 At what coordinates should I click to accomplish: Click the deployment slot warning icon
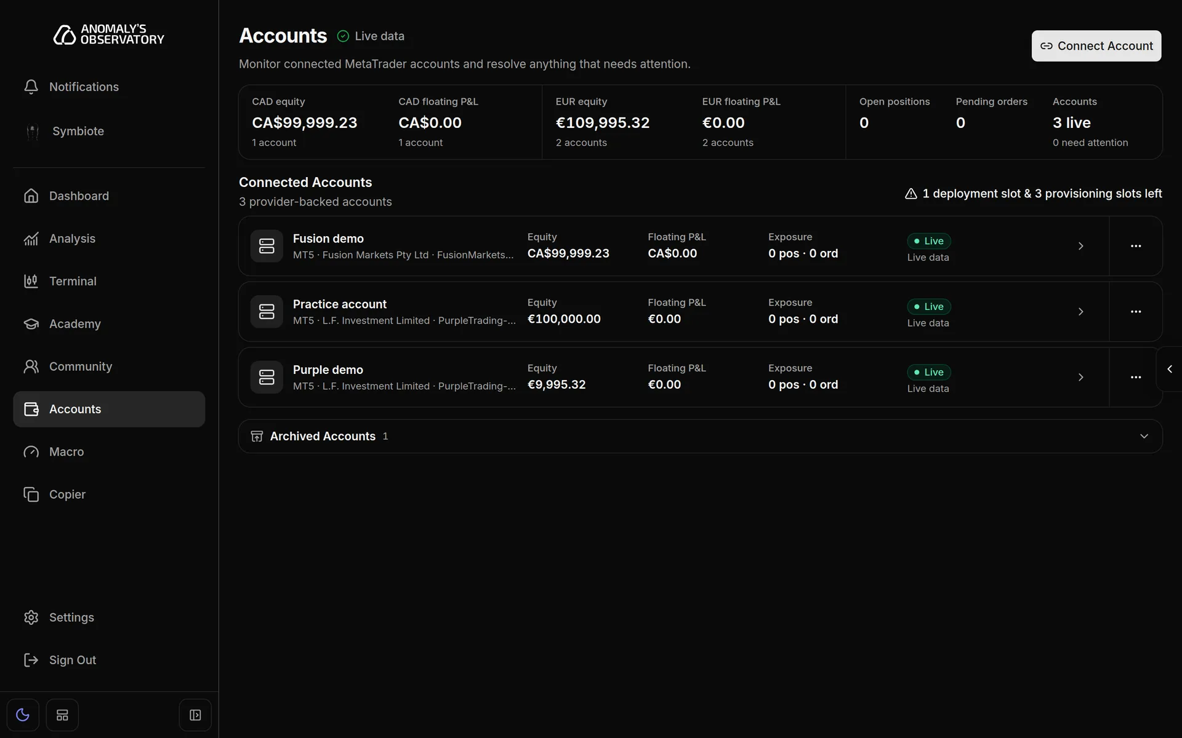pos(911,194)
